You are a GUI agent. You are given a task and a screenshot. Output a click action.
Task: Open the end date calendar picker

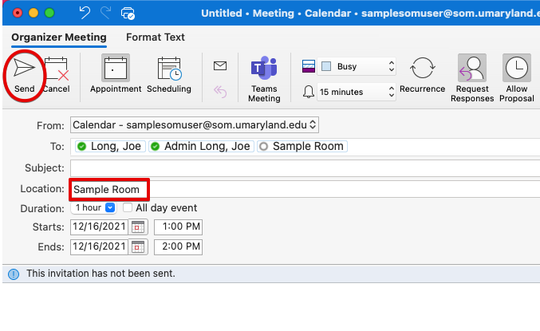138,246
